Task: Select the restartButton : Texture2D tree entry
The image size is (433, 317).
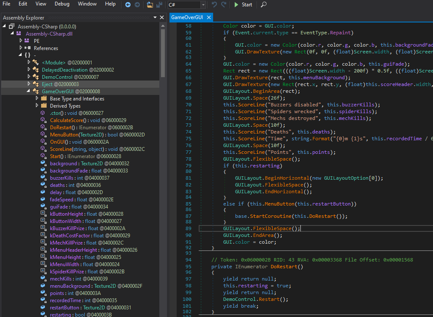Action: [x=90, y=307]
